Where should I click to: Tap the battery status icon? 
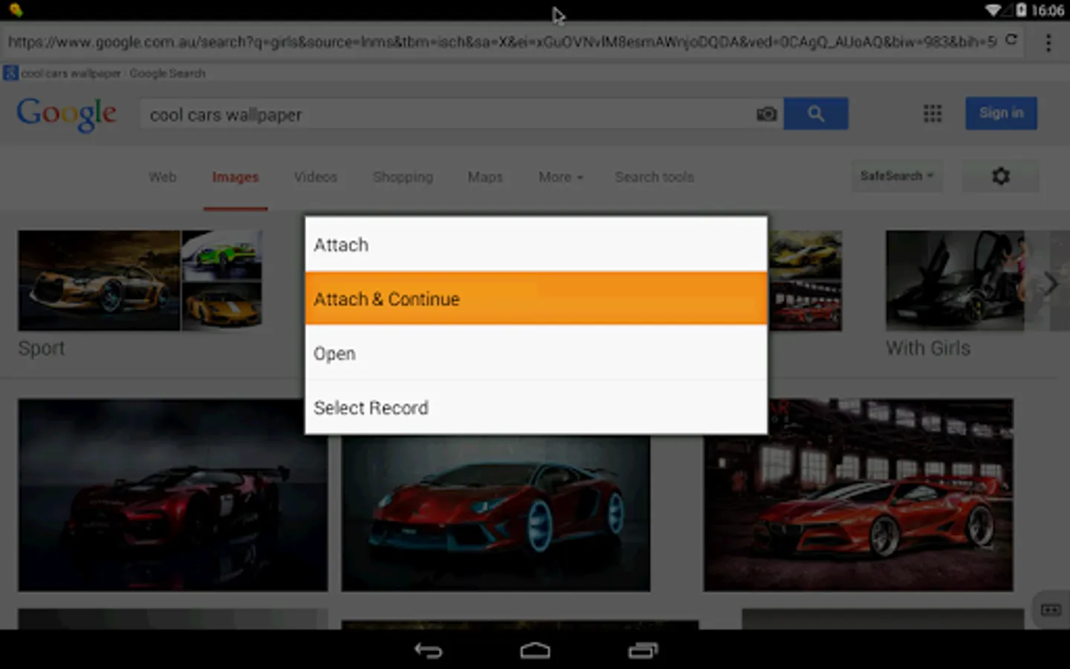click(x=1022, y=10)
